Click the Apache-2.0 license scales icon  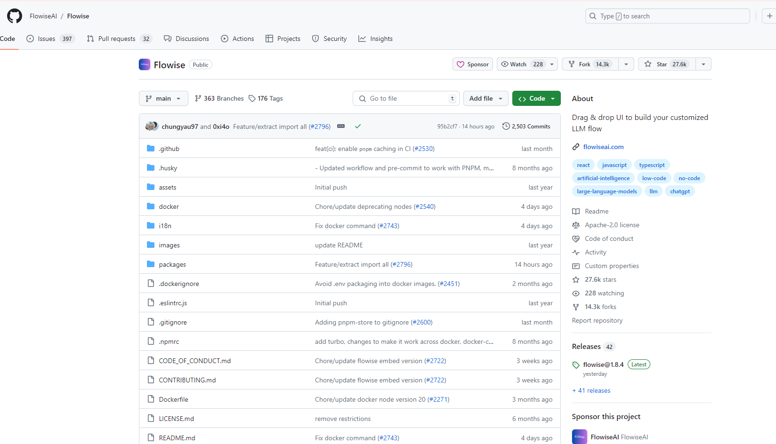[x=576, y=225]
